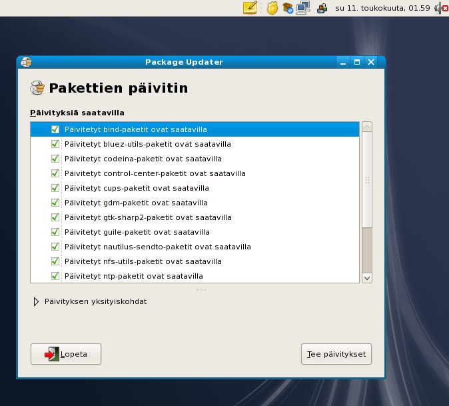The height and width of the screenshot is (406, 449).
Task: Click the Tee päivitykset button
Action: coord(336,355)
